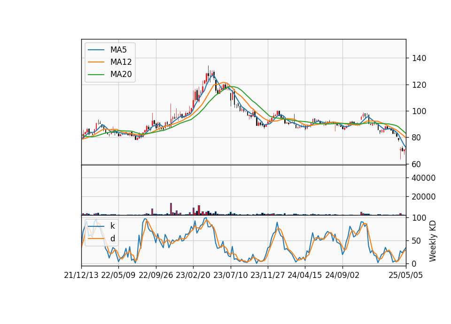The width and height of the screenshot is (451, 324).
Task: Click the lowest candlestick near 25/05/05
Action: click(x=400, y=153)
